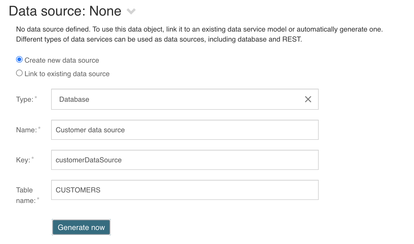Select the "Link to existing data source" radio button
This screenshot has height=244, width=414.
point(19,73)
